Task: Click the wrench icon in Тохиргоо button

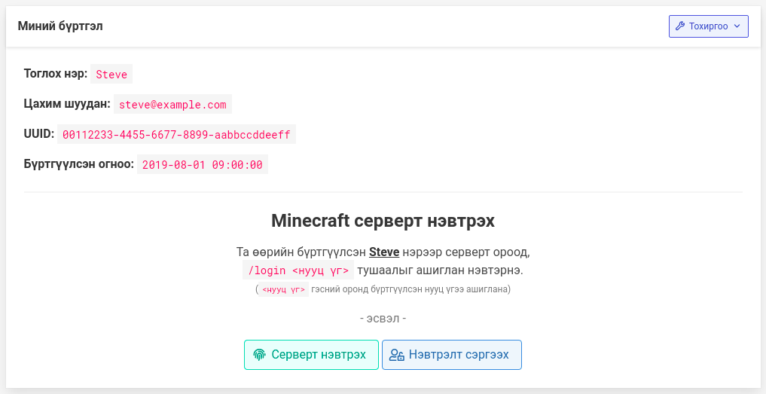Action: click(680, 26)
